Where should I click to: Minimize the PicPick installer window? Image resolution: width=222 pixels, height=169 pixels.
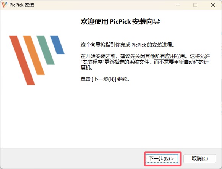click(x=178, y=5)
